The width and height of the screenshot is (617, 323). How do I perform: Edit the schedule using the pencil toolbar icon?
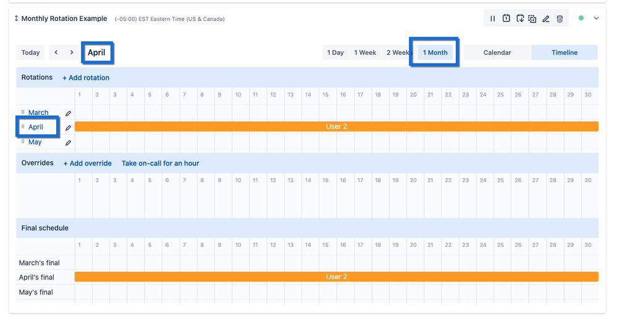click(x=546, y=19)
